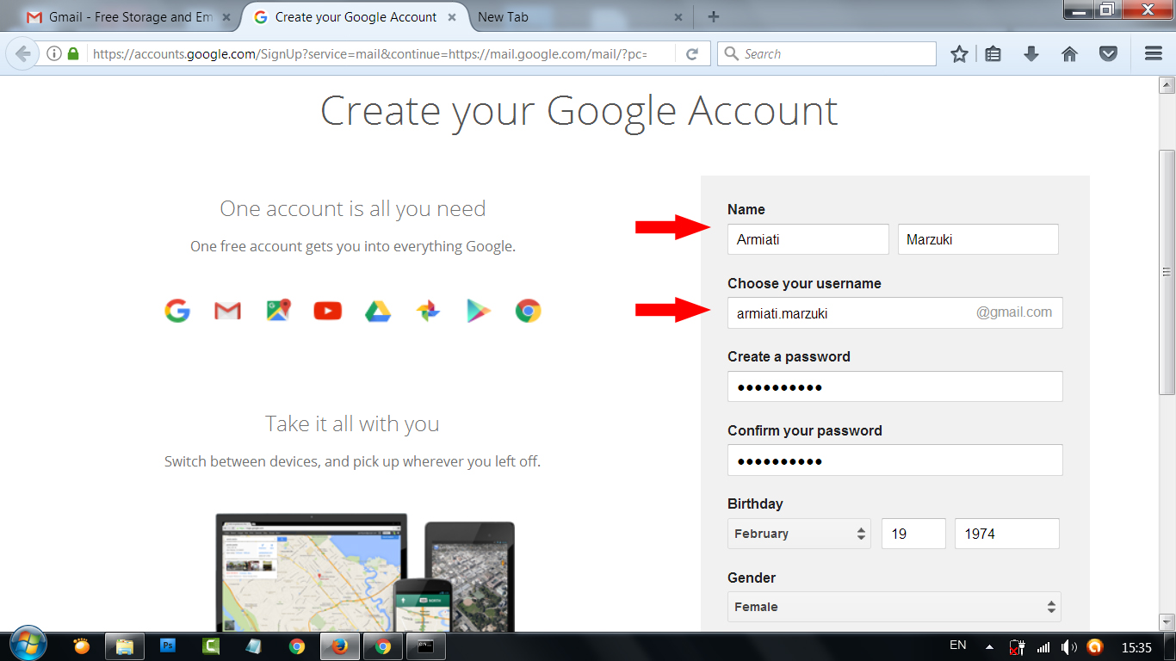1176x661 pixels.
Task: Click the Google G product icon
Action: pos(177,311)
